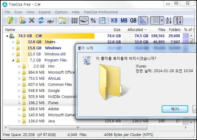Toggle the column bars view icon
Viewport: 197px width, 140px height.
click(x=74, y=20)
